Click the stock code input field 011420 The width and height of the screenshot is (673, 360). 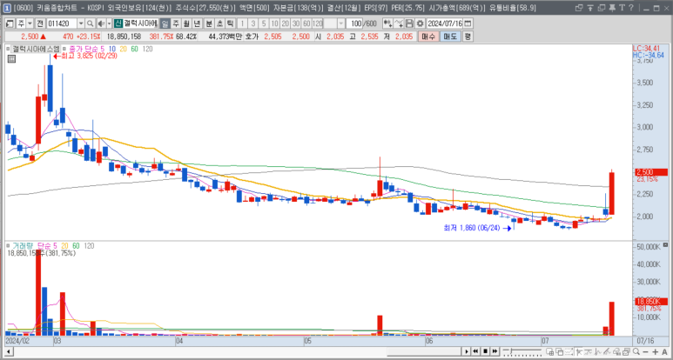(x=62, y=23)
